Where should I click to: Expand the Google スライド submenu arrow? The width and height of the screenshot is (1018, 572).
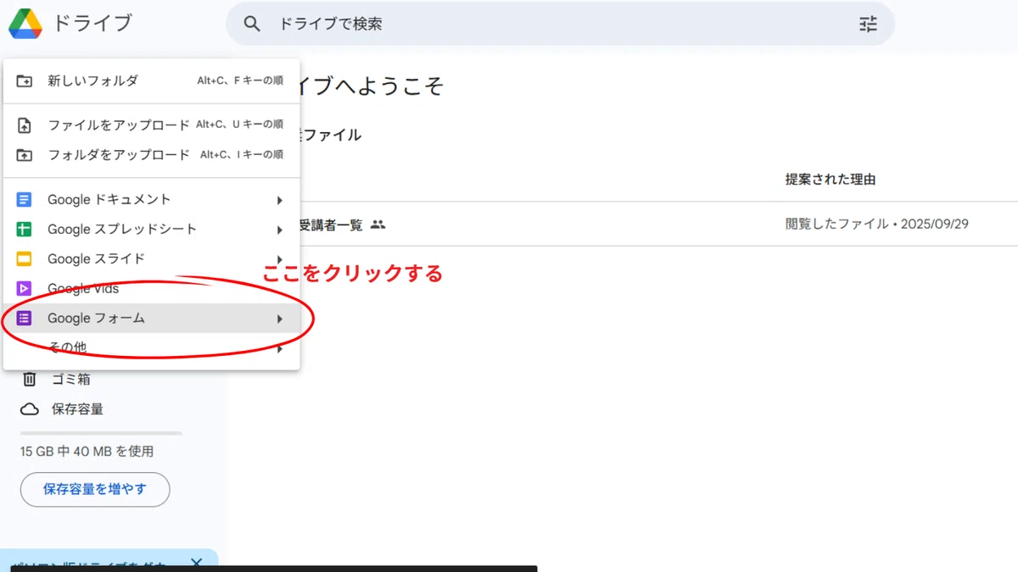(279, 259)
